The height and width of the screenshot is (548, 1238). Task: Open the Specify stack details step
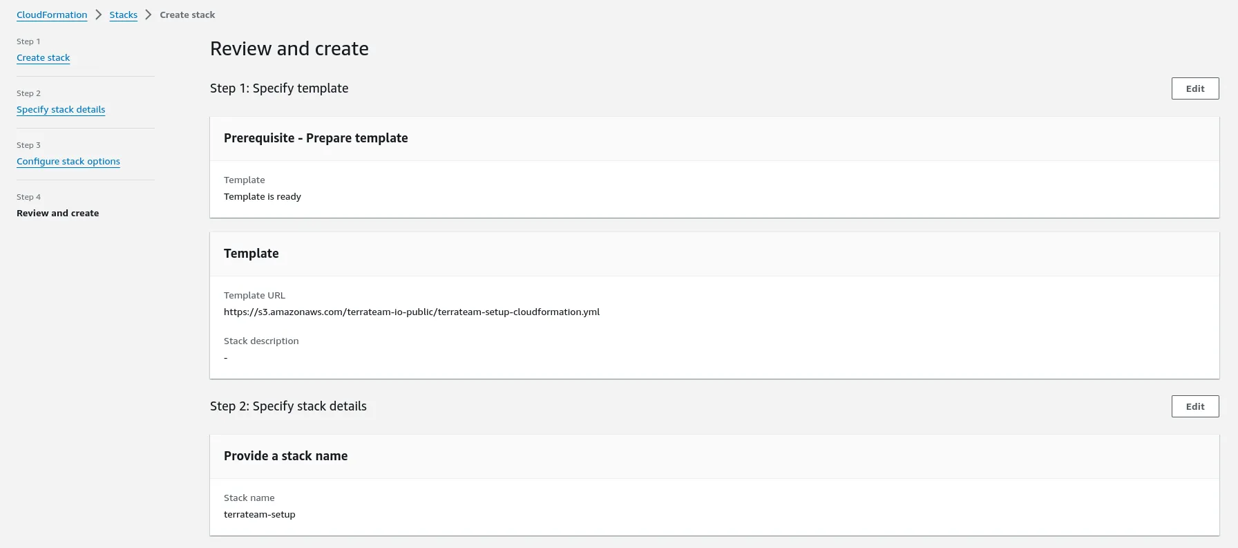61,109
